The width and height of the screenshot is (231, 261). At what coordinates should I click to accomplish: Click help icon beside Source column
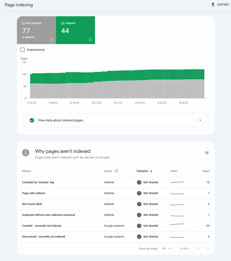coord(116,171)
